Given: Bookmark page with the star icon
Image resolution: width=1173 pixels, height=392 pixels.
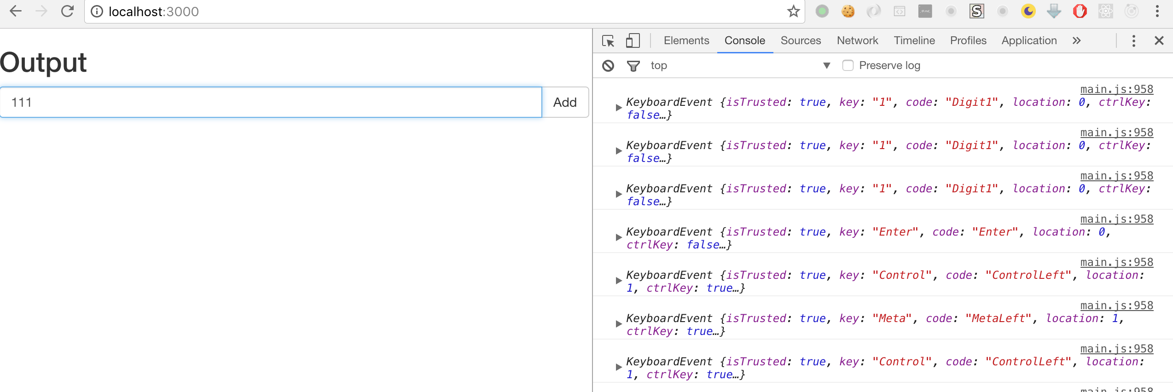Looking at the screenshot, I should pyautogui.click(x=793, y=12).
